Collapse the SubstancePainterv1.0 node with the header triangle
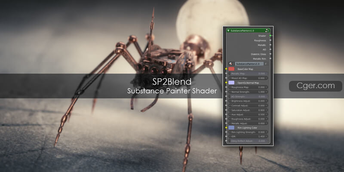344x172 pixels. pos(229,31)
